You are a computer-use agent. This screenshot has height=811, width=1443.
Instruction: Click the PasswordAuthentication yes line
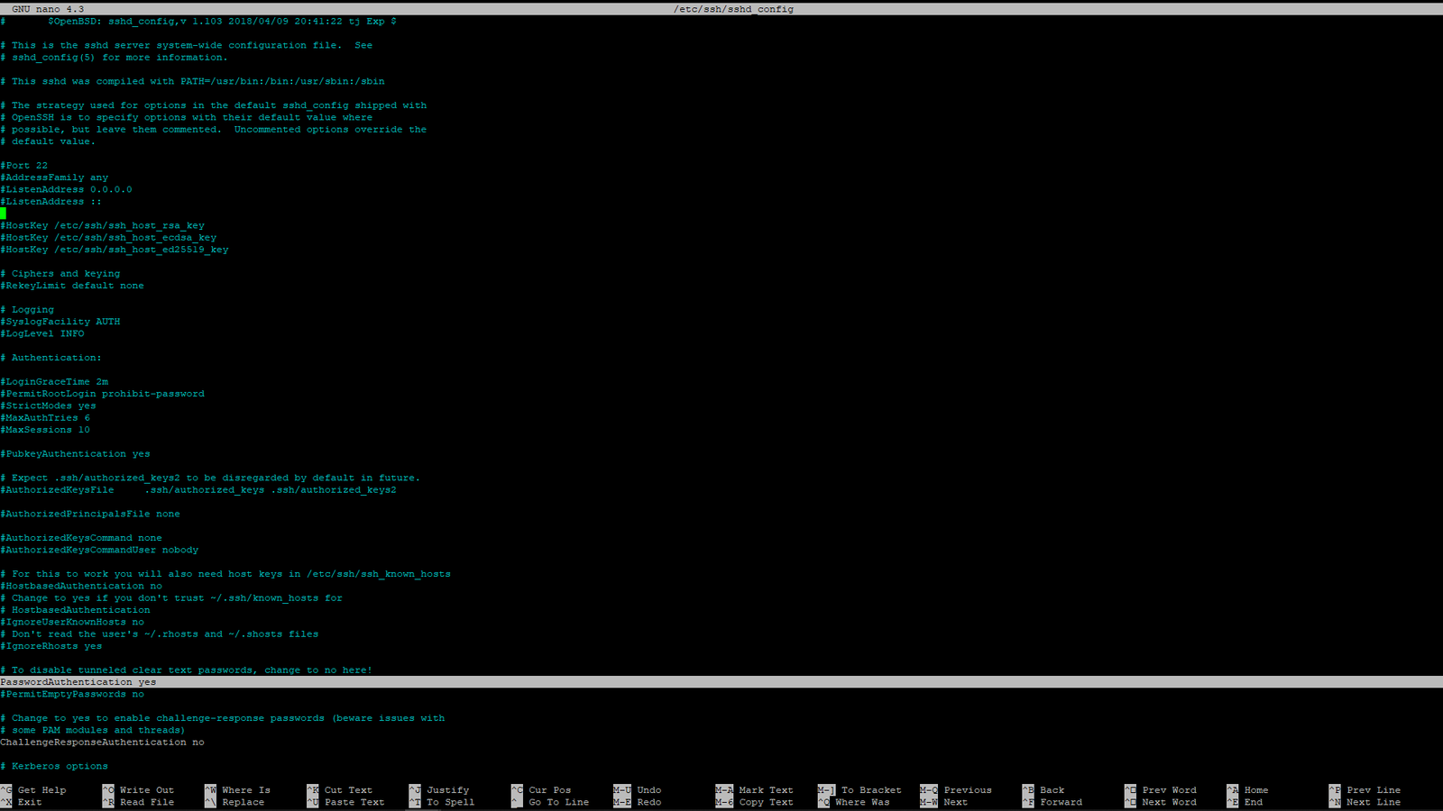tap(77, 681)
